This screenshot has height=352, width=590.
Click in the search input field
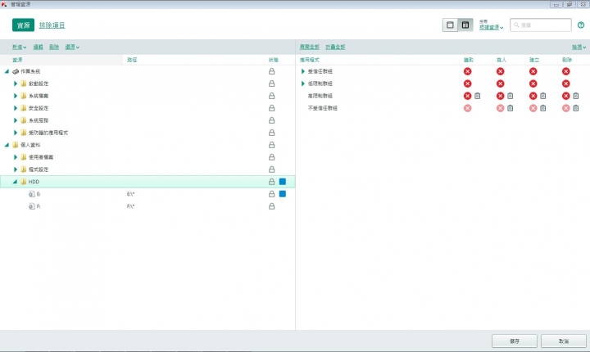[x=541, y=25]
